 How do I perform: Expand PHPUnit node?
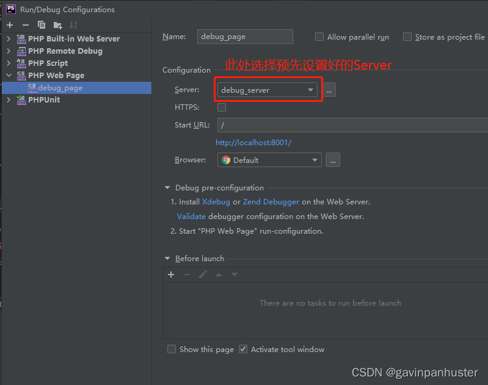point(9,100)
